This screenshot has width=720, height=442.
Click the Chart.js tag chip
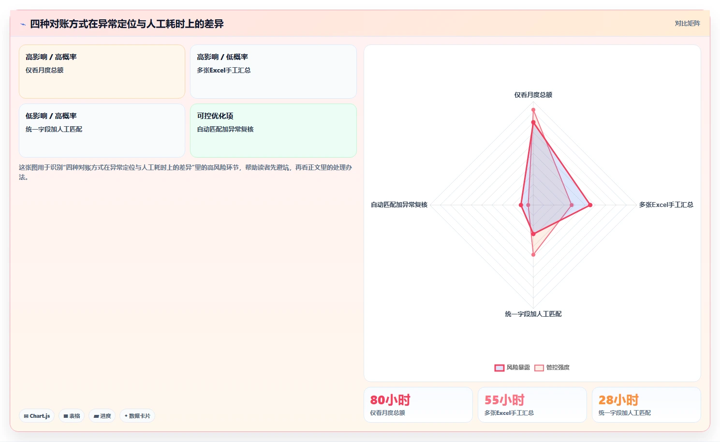[x=37, y=416]
